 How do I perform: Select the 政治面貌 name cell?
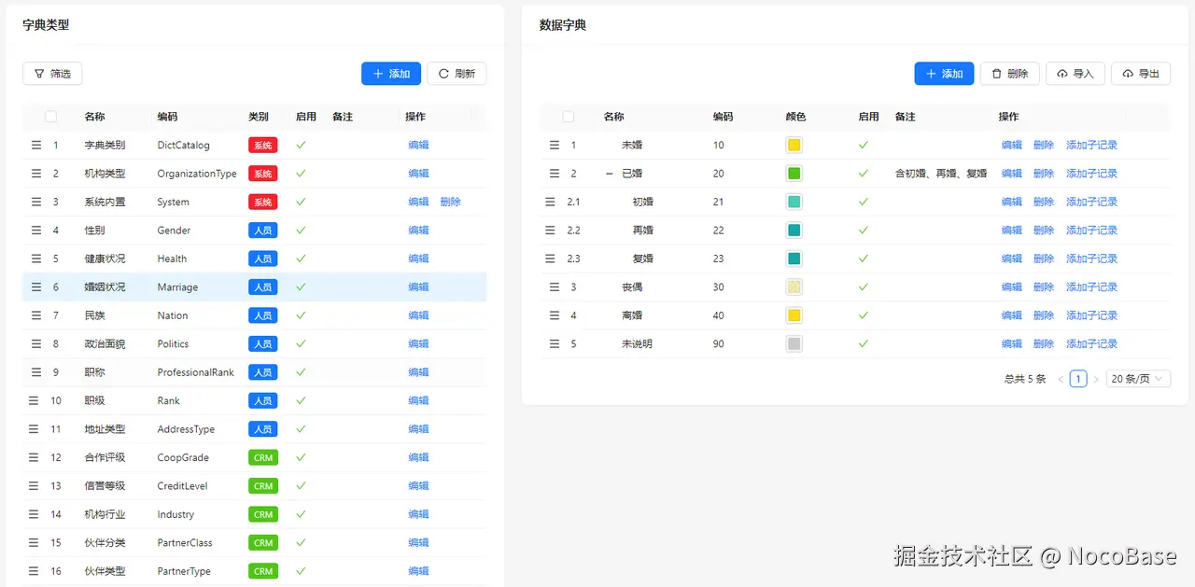[x=105, y=344]
